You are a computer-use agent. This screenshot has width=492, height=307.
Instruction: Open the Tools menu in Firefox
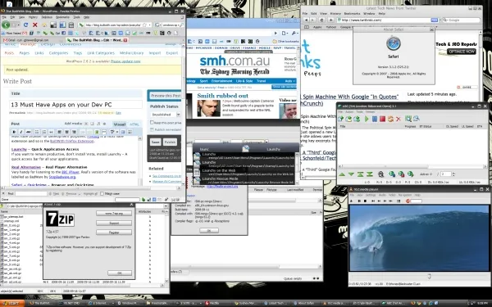(76, 17)
